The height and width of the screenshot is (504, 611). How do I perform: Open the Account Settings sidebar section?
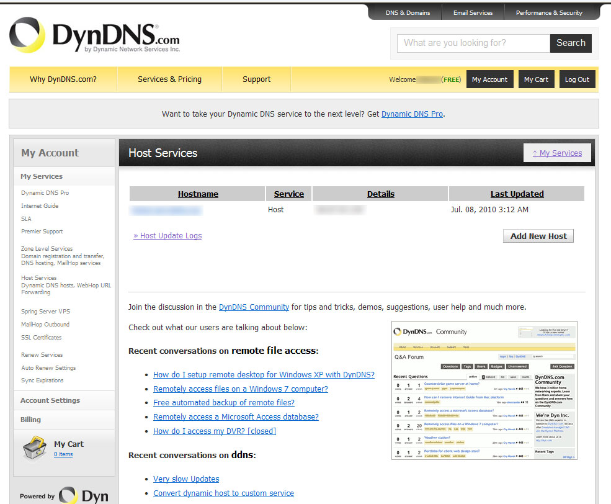click(x=50, y=400)
